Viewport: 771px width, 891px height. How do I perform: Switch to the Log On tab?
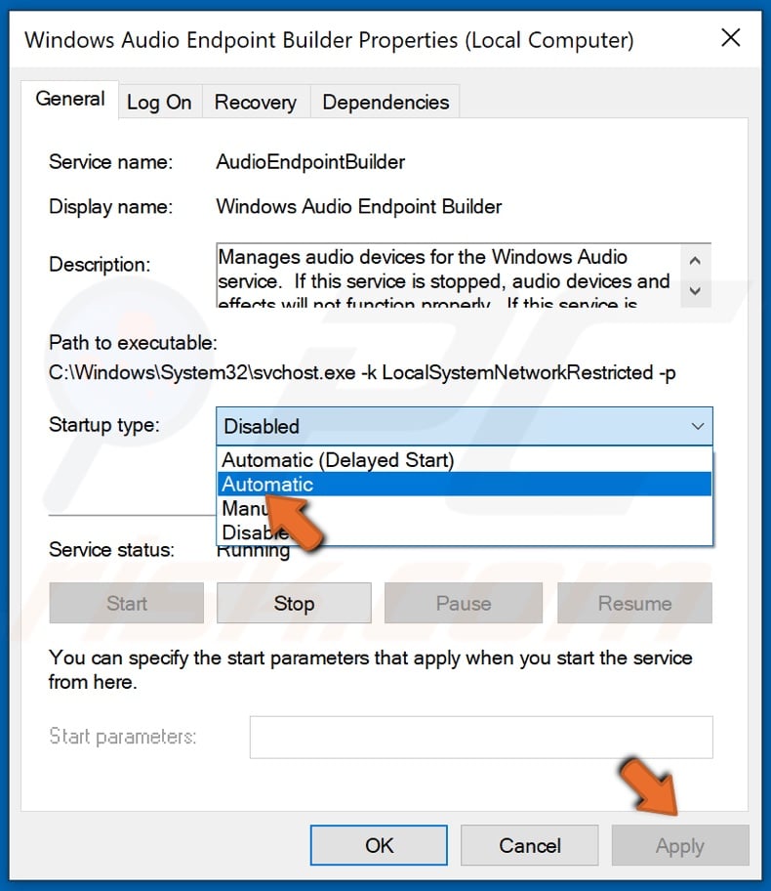[159, 101]
